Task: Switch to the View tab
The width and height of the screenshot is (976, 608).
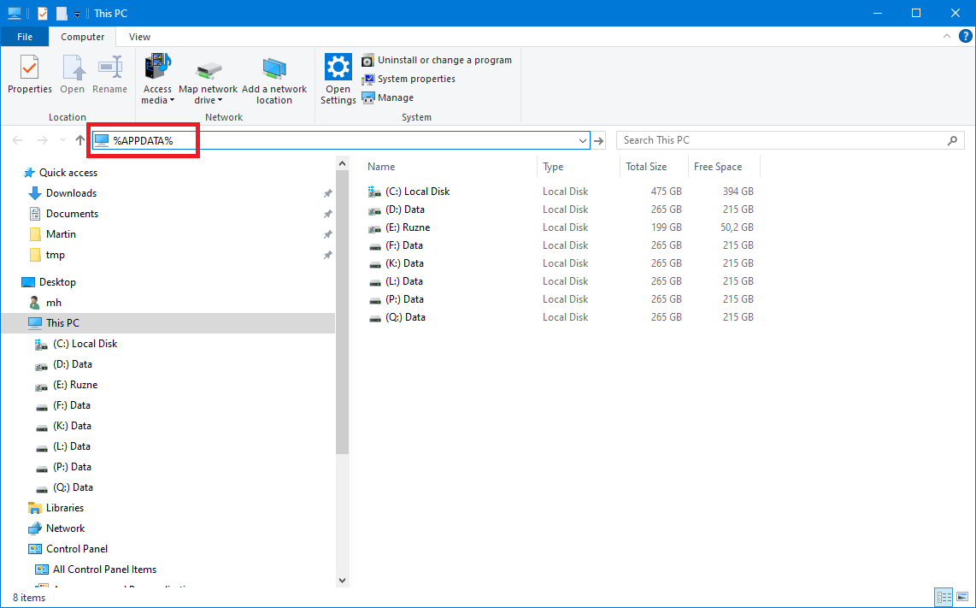Action: [139, 37]
